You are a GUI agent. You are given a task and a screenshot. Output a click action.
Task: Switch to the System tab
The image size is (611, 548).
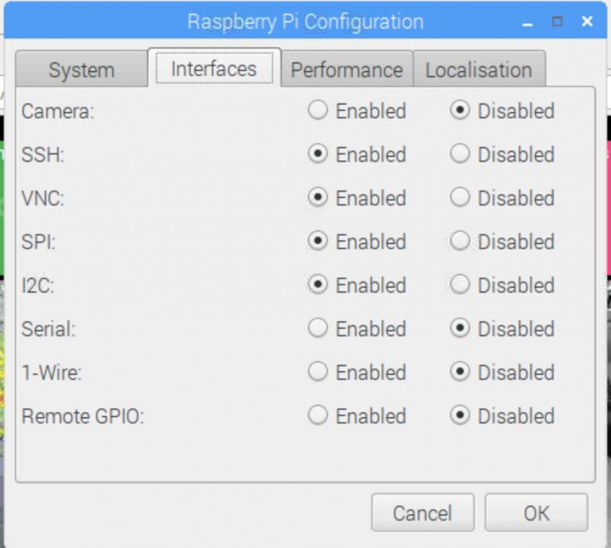click(x=81, y=70)
